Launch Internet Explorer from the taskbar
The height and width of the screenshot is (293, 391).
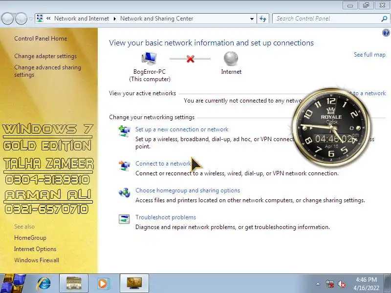[44, 284]
